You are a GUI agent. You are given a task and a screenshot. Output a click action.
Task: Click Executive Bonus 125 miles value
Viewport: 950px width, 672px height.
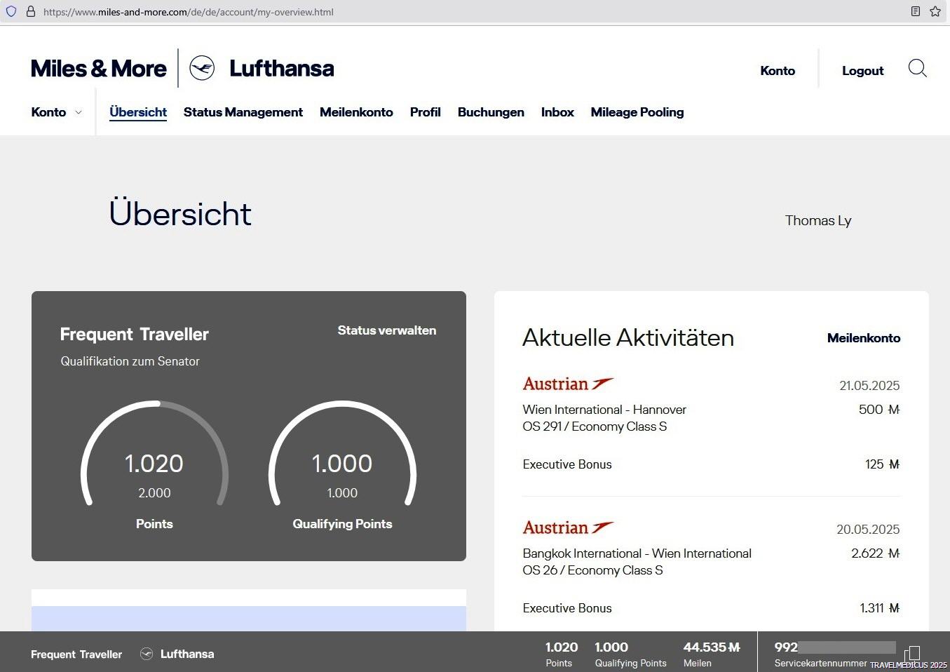click(882, 464)
